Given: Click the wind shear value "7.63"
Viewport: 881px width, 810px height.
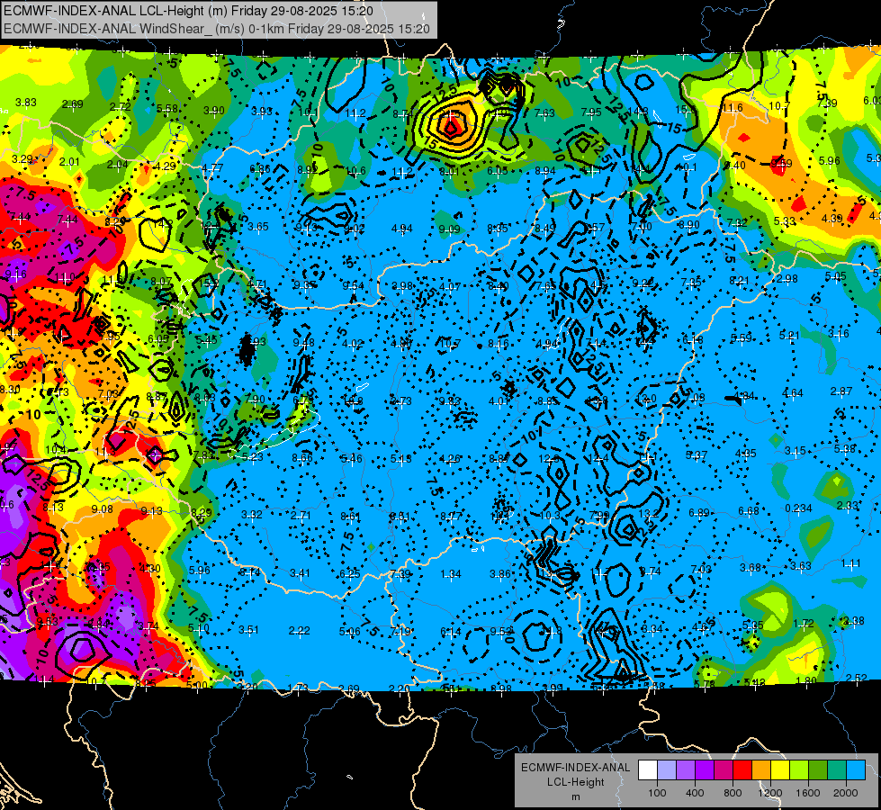Looking at the screenshot, I should point(544,113).
